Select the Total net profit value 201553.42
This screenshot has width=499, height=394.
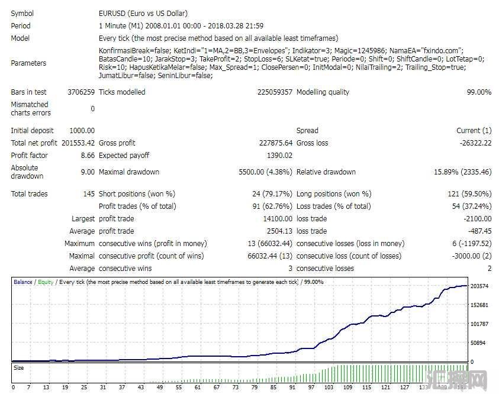[x=76, y=143]
